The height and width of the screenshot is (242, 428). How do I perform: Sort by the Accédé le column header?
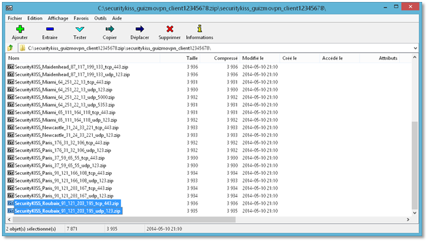[x=340, y=58]
